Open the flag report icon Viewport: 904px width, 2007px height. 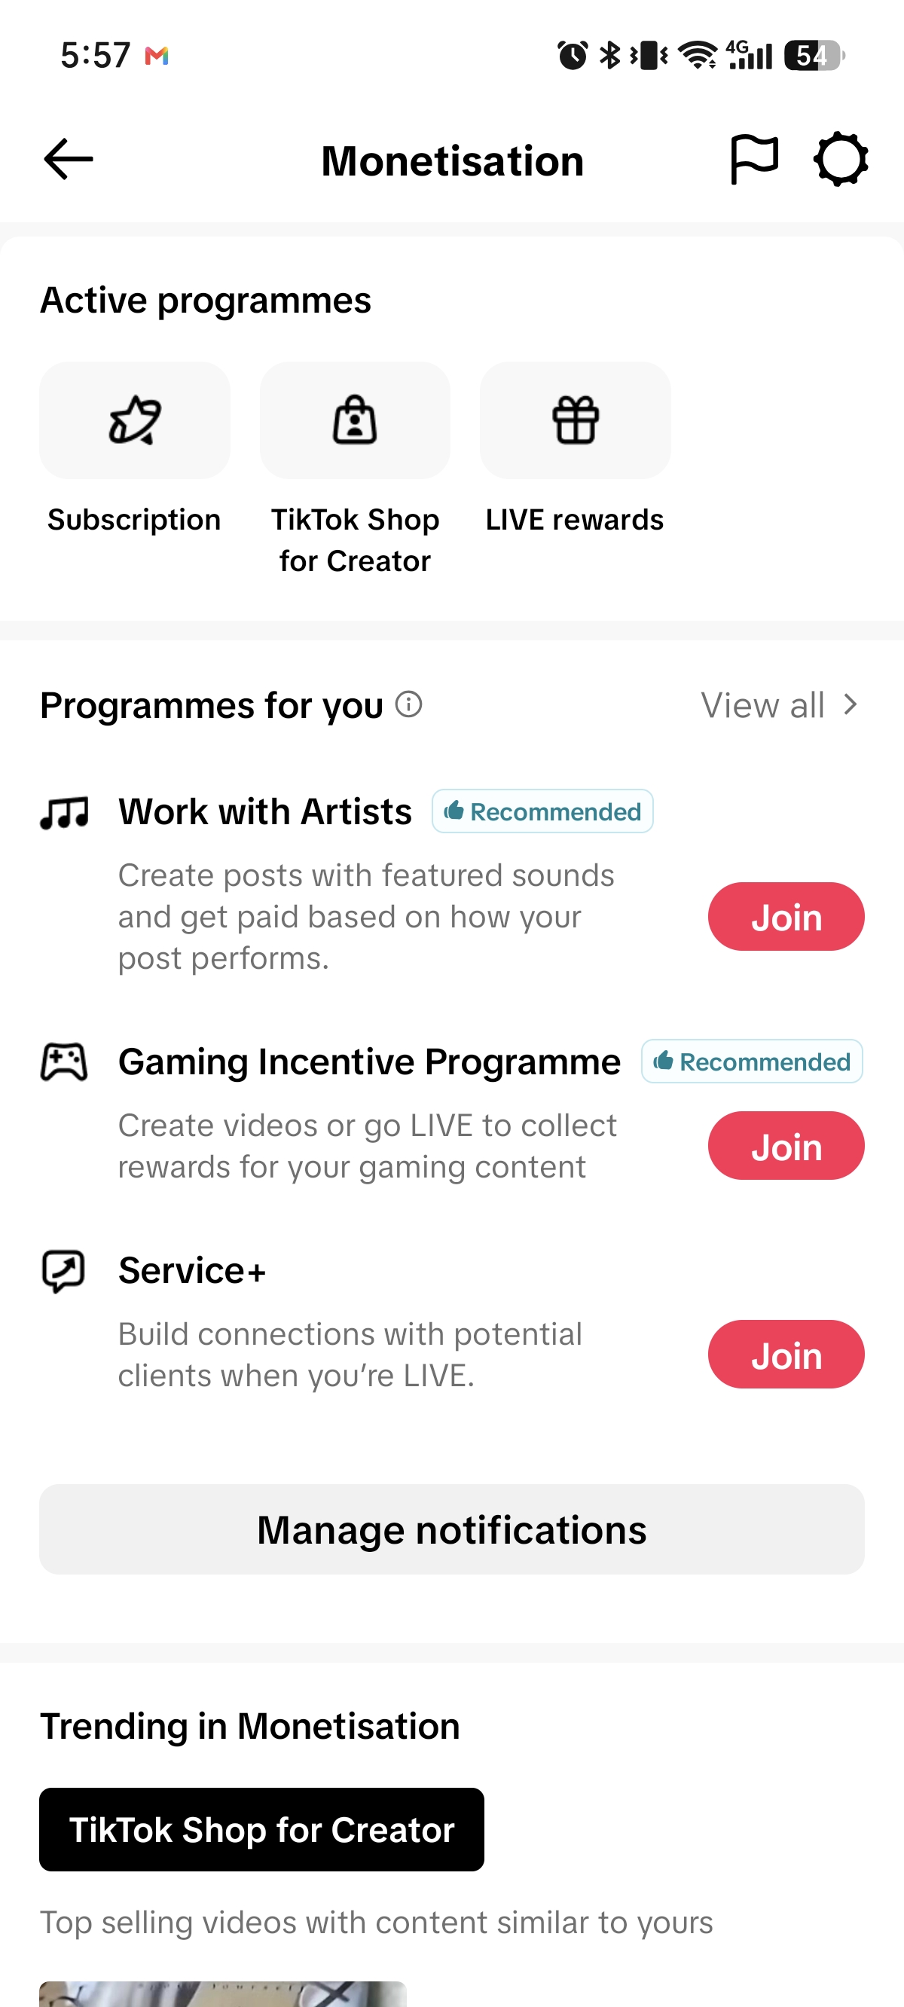click(753, 160)
